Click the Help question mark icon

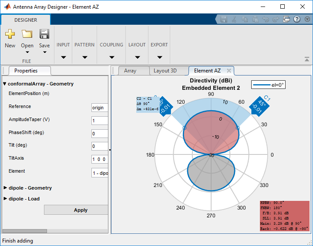point(297,20)
